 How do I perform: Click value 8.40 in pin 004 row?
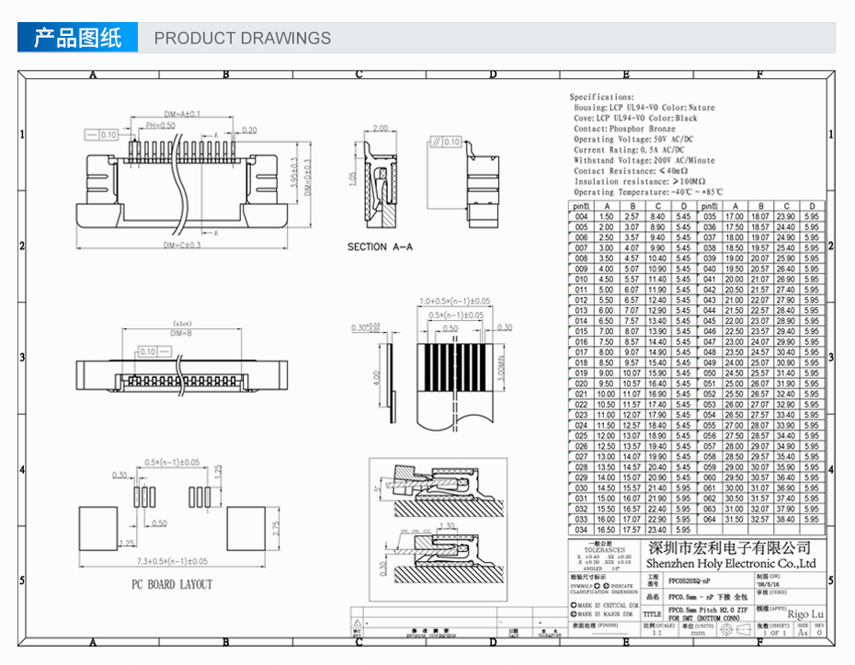(657, 216)
